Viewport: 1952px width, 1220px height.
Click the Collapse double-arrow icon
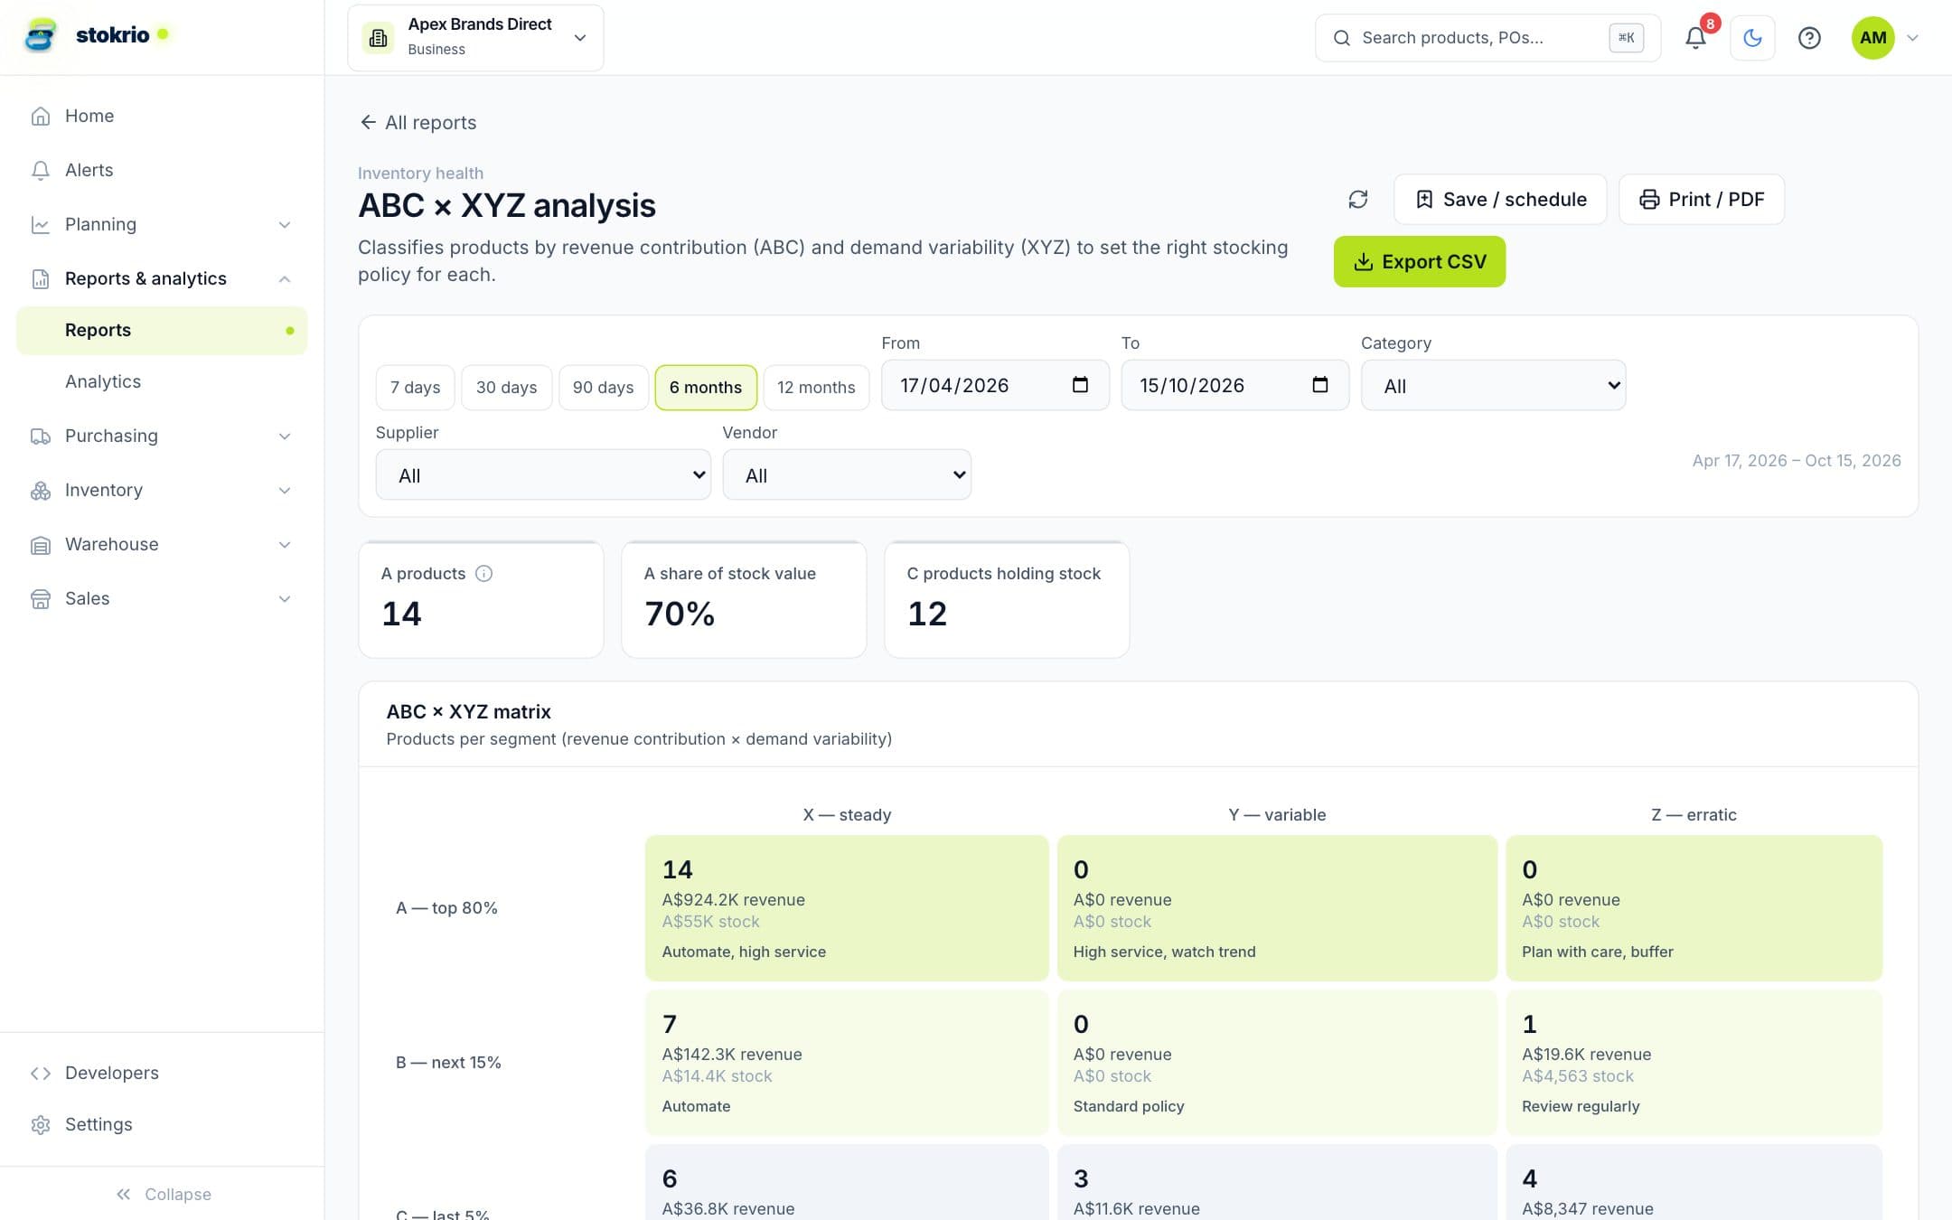(x=123, y=1194)
